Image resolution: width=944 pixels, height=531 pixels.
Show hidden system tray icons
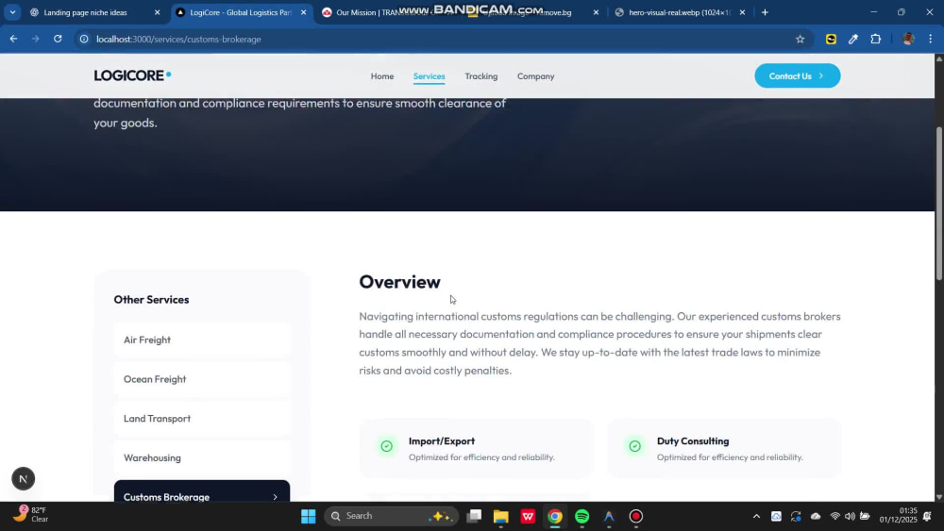757,516
